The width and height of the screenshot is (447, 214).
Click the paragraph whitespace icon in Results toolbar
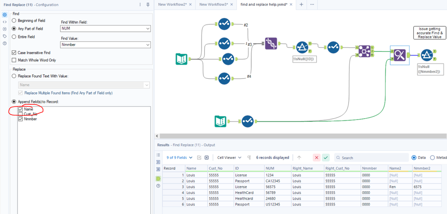[x=249, y=158]
